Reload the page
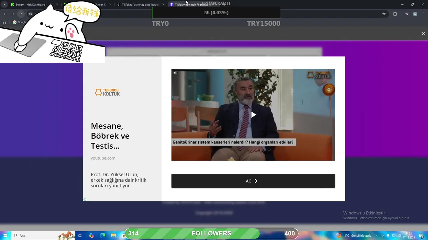This screenshot has height=240, width=428. (x=21, y=14)
